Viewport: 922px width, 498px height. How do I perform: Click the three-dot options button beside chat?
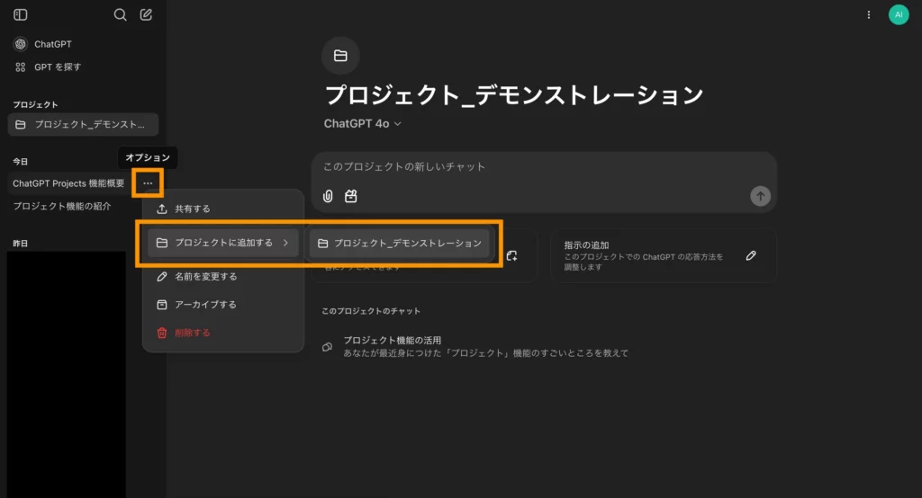tap(148, 183)
